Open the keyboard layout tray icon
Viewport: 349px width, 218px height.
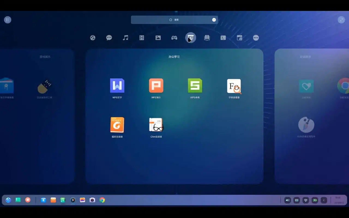[297, 200]
